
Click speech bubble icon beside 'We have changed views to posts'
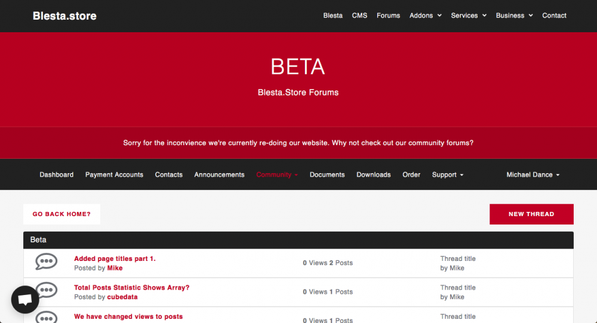pyautogui.click(x=47, y=318)
